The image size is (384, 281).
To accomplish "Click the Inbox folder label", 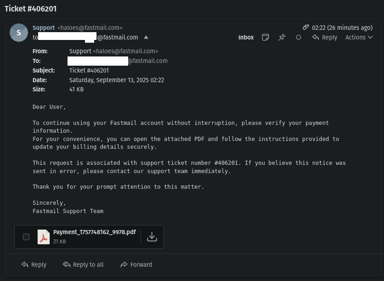I will (x=246, y=38).
